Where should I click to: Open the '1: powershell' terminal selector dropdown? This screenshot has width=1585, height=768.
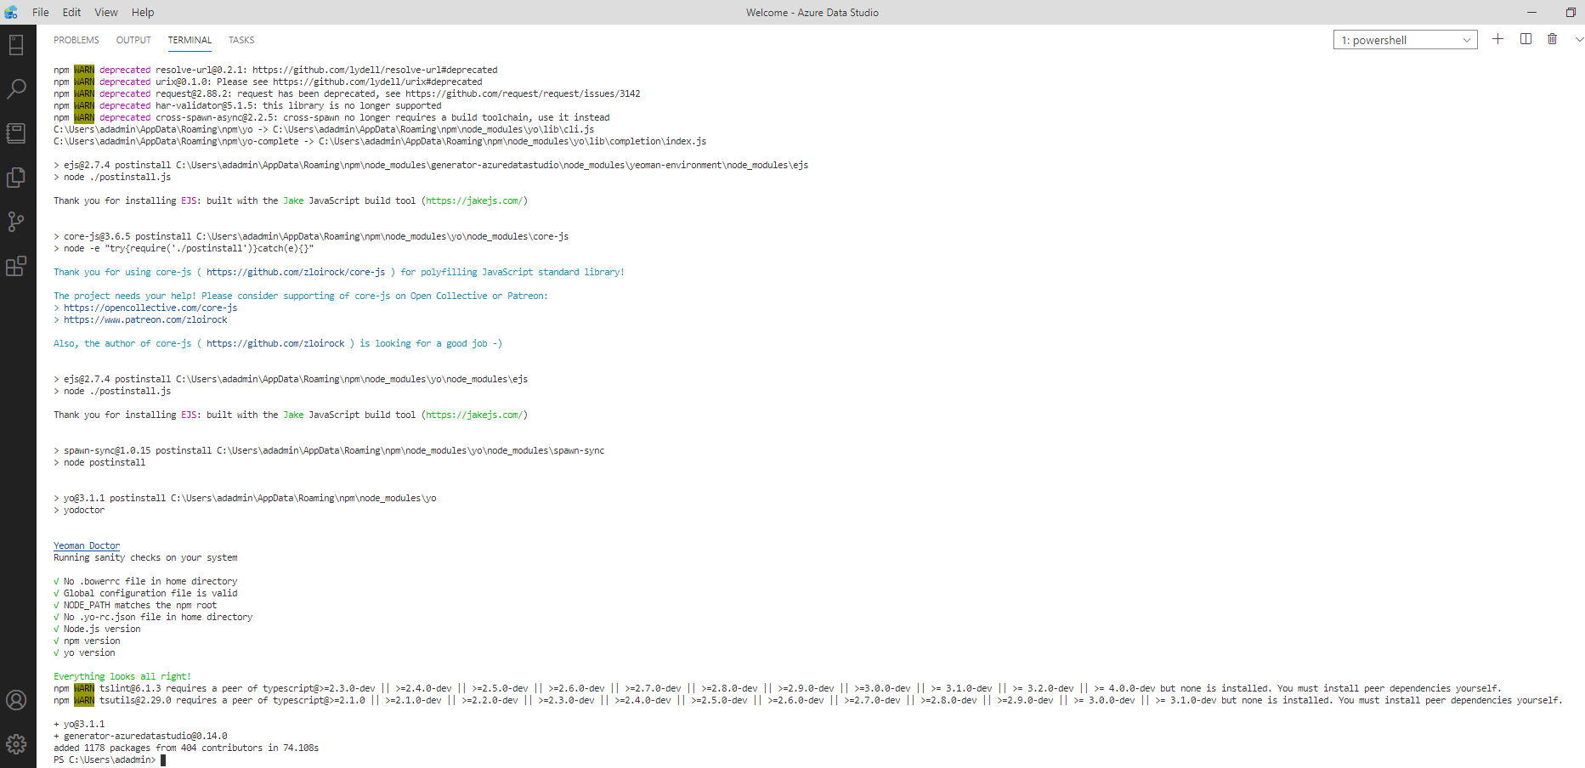(1406, 40)
